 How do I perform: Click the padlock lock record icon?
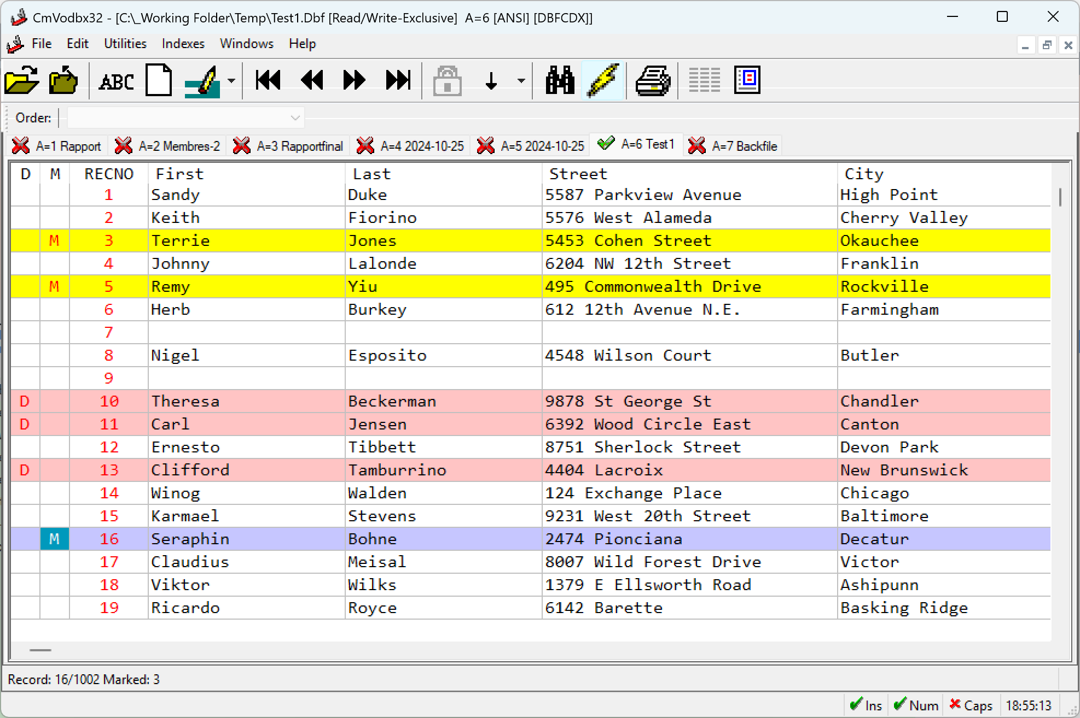pos(447,80)
